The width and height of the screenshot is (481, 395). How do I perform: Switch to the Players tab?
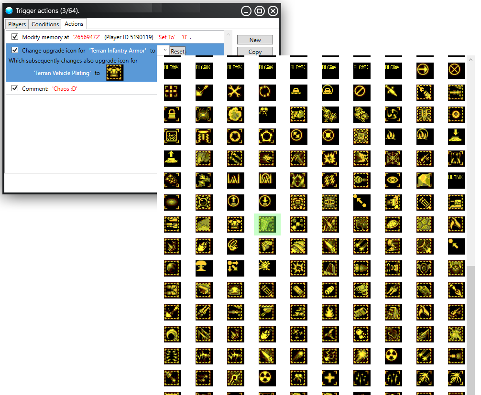17,24
